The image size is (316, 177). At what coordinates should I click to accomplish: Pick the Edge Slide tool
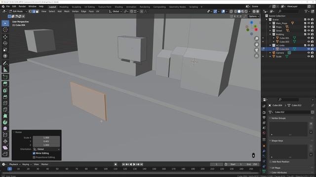(x=5, y=135)
